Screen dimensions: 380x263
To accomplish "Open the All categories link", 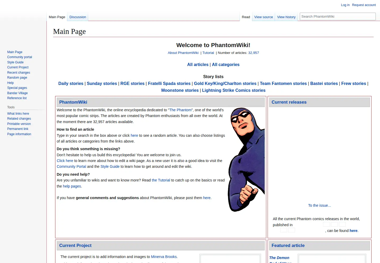I will pyautogui.click(x=226, y=64).
